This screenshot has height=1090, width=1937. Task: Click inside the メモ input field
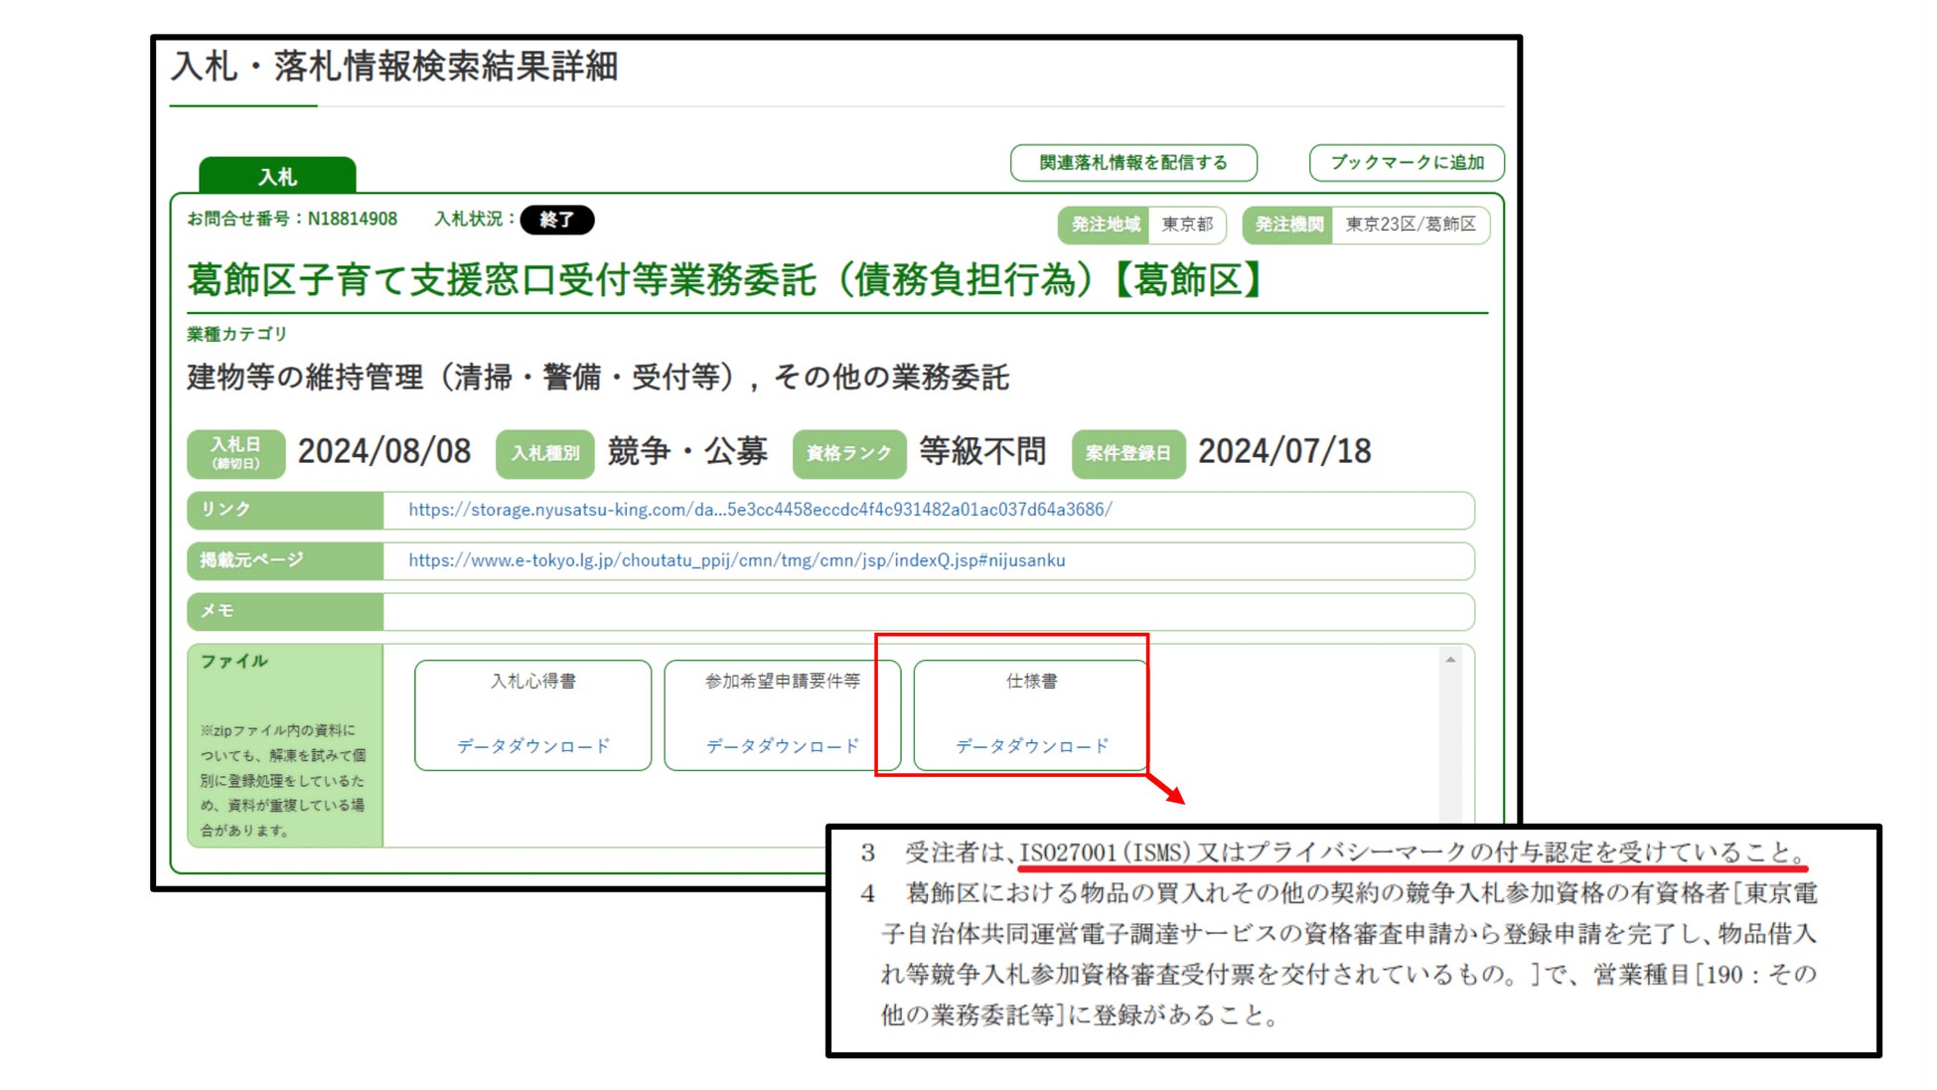pos(927,611)
